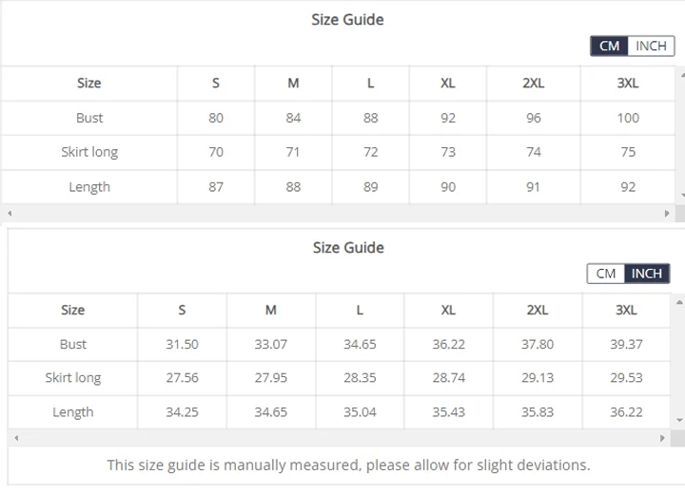The image size is (685, 494).
Task: Select INCH in the bottom size guide
Action: [647, 274]
